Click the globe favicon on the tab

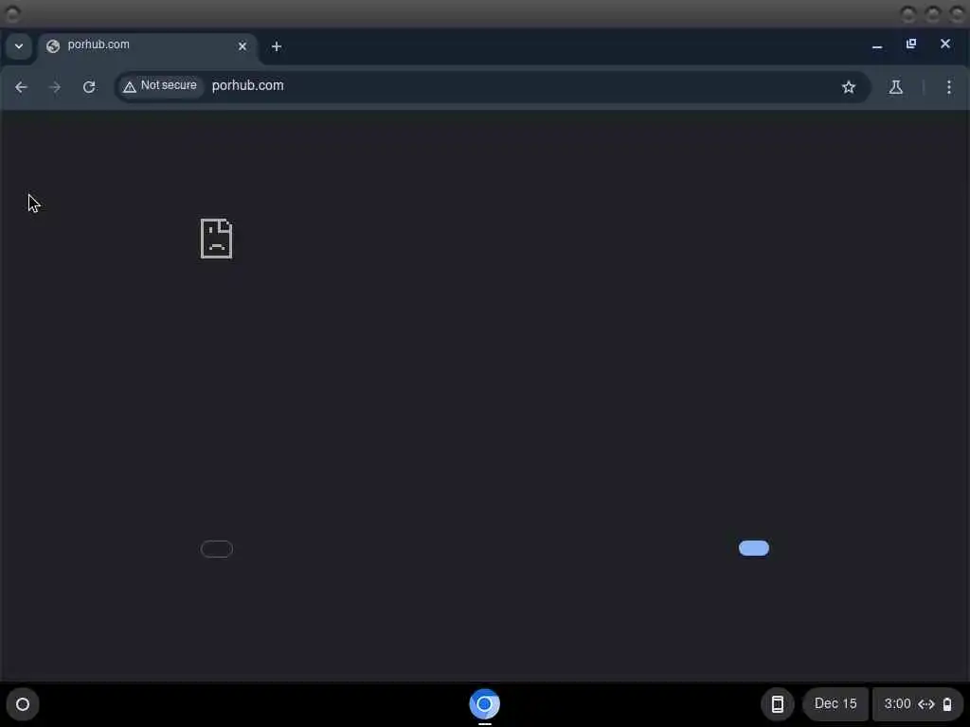pyautogui.click(x=53, y=46)
